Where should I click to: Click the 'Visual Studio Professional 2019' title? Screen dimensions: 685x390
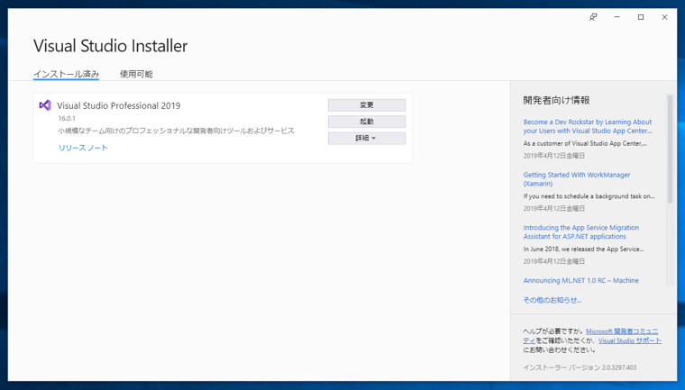point(118,105)
